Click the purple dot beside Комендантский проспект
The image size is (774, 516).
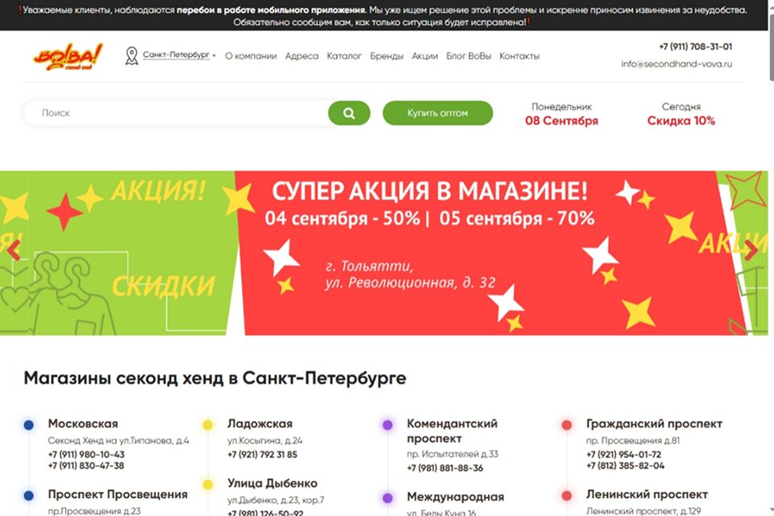pyautogui.click(x=388, y=425)
